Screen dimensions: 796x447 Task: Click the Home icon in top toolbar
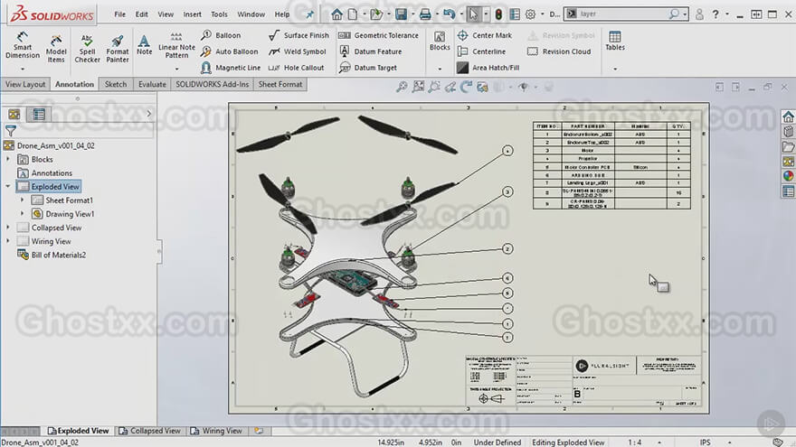pos(336,14)
